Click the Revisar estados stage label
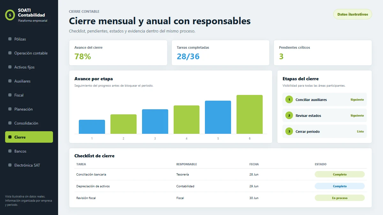 click(308, 116)
